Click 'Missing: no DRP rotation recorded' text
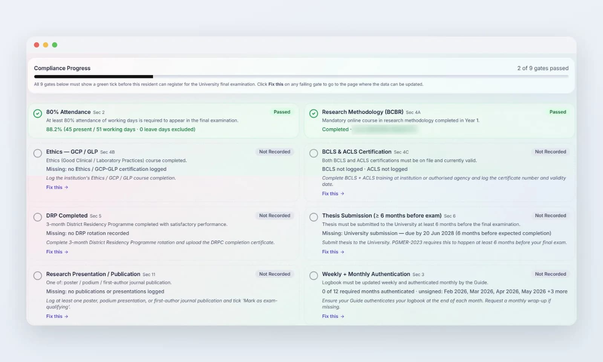The width and height of the screenshot is (603, 362). click(x=87, y=233)
